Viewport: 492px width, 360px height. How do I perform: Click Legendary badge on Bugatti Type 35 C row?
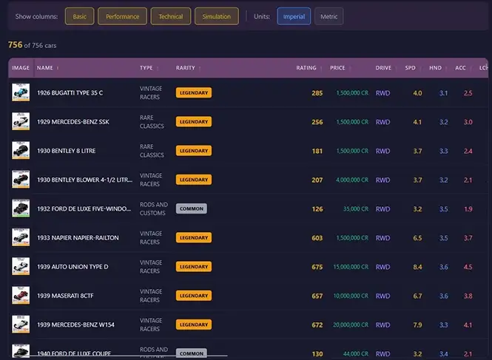pos(194,93)
